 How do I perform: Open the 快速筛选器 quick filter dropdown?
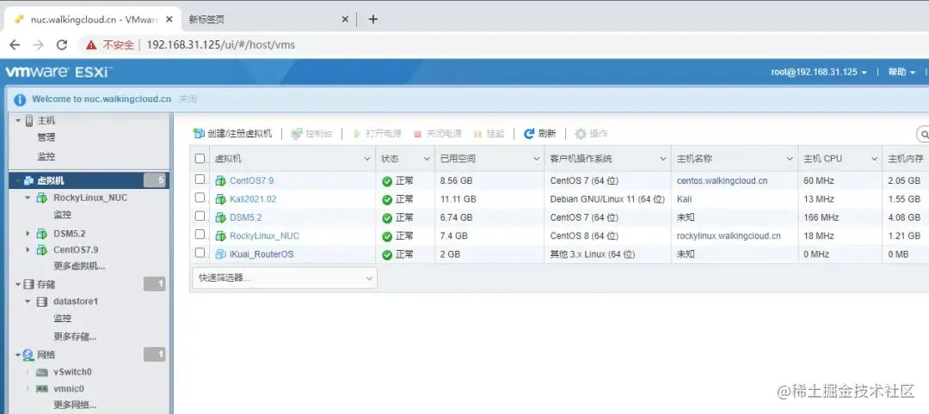(x=285, y=278)
